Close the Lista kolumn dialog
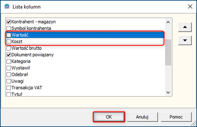This screenshot has width=197, height=127. (190, 7)
